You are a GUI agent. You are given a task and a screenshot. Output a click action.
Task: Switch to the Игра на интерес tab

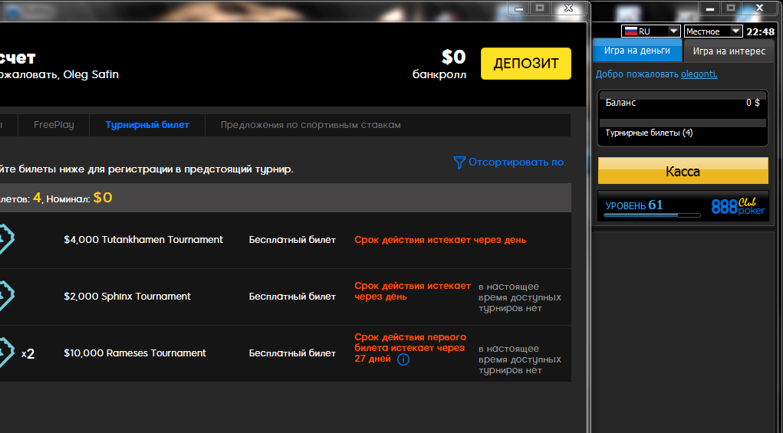click(x=729, y=51)
